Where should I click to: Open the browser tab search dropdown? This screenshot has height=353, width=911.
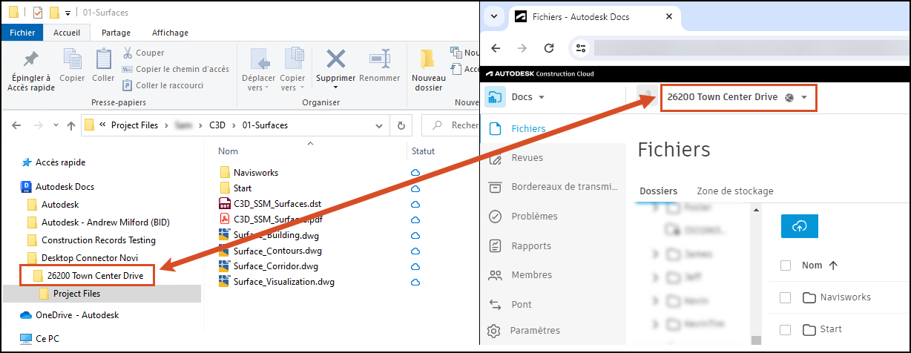(494, 16)
